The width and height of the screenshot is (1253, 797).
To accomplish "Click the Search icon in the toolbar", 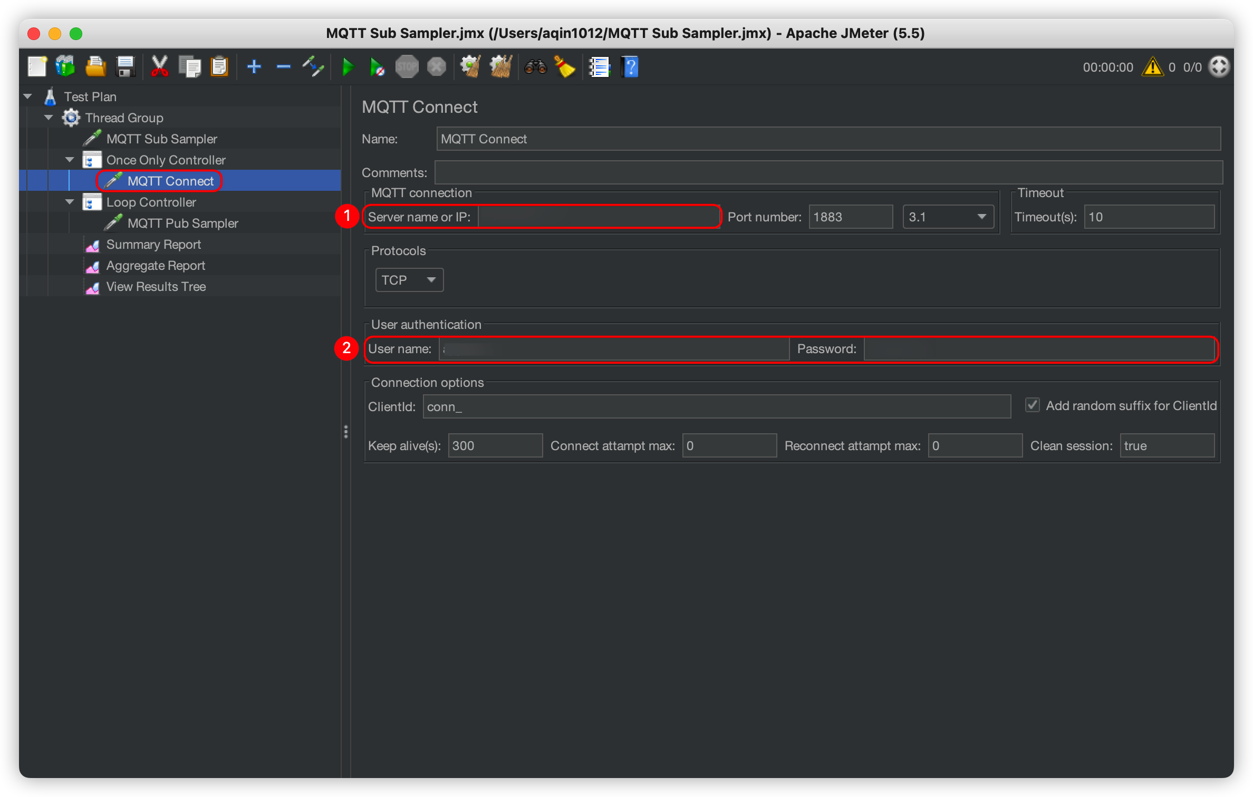I will point(535,66).
